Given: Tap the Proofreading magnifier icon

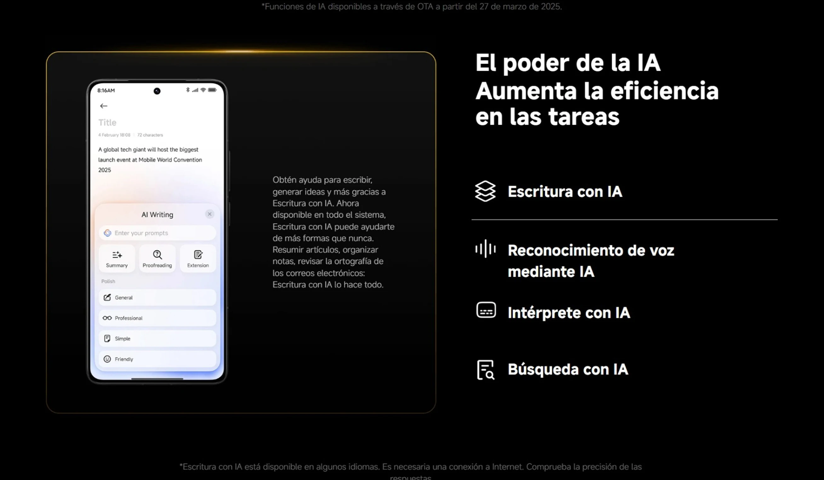Looking at the screenshot, I should click(x=157, y=255).
